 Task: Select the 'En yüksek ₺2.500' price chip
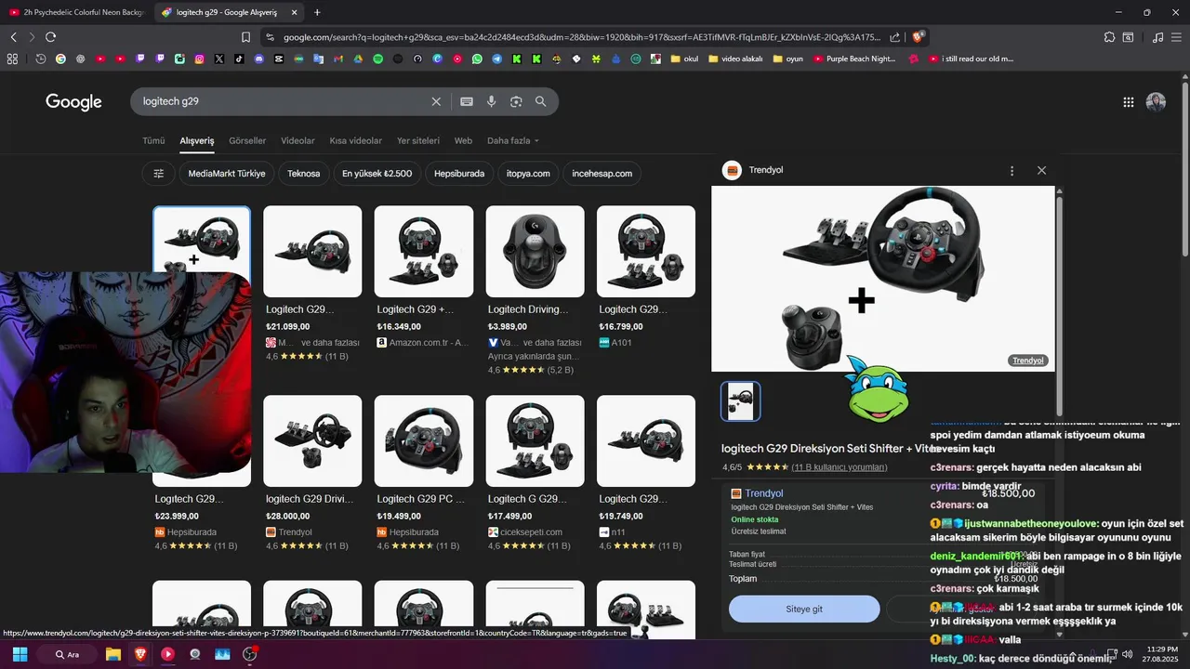point(377,174)
